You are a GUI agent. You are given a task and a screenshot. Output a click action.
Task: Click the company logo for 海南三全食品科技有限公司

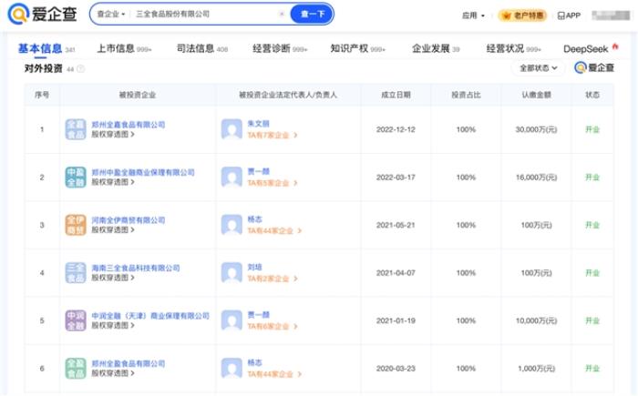(x=76, y=273)
